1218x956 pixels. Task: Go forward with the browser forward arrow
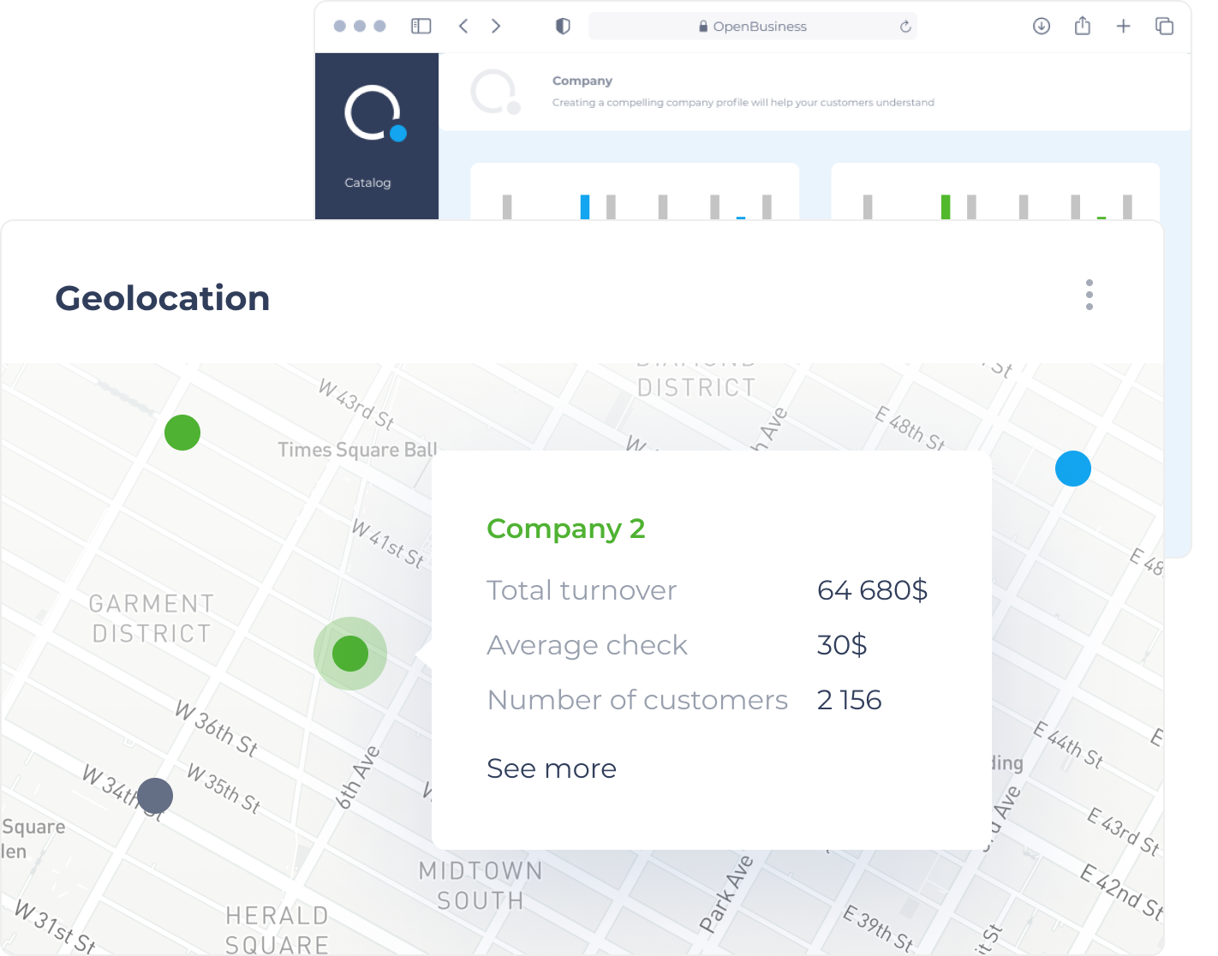pyautogui.click(x=496, y=26)
